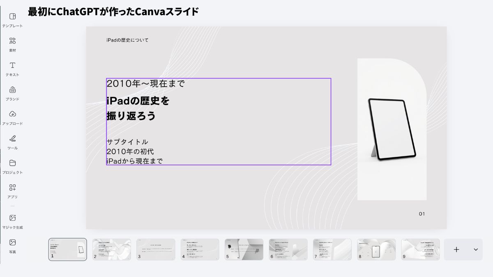
Task: Open the ブランド (Brand) panel
Action: 12,93
